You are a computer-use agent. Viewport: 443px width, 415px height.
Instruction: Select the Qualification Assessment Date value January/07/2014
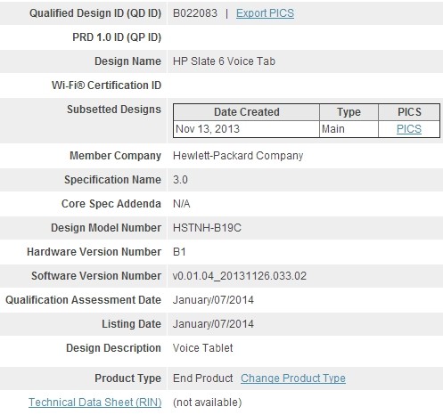[213, 300]
